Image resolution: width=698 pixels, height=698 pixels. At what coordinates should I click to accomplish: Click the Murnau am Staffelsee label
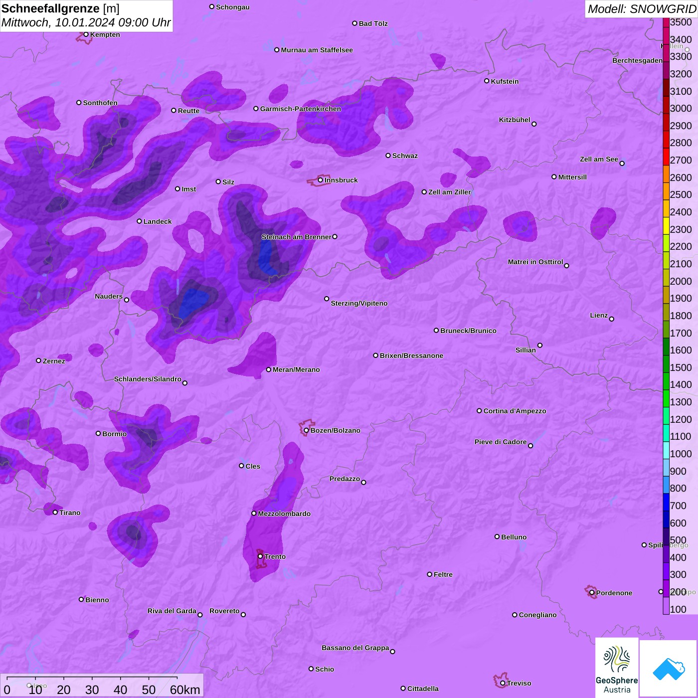[317, 50]
